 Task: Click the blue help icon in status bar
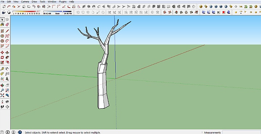(x=20, y=132)
